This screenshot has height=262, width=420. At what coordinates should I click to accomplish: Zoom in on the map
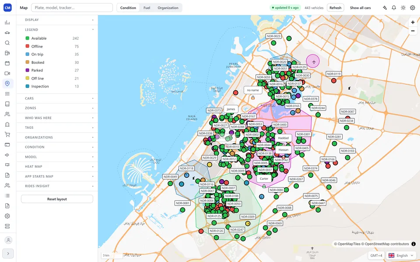tap(413, 22)
